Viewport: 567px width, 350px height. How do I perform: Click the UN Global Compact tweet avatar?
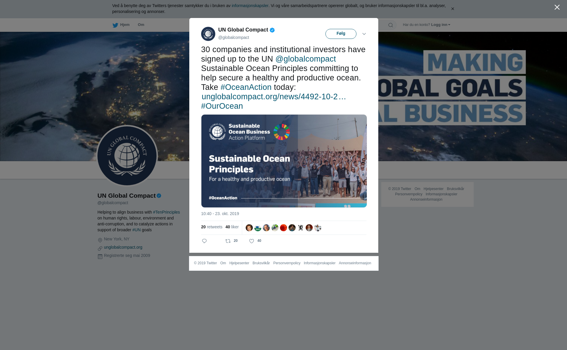tap(208, 34)
